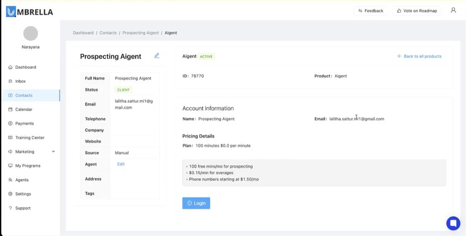Open Settings in the sidebar
Image resolution: width=466 pixels, height=236 pixels.
[x=23, y=194]
